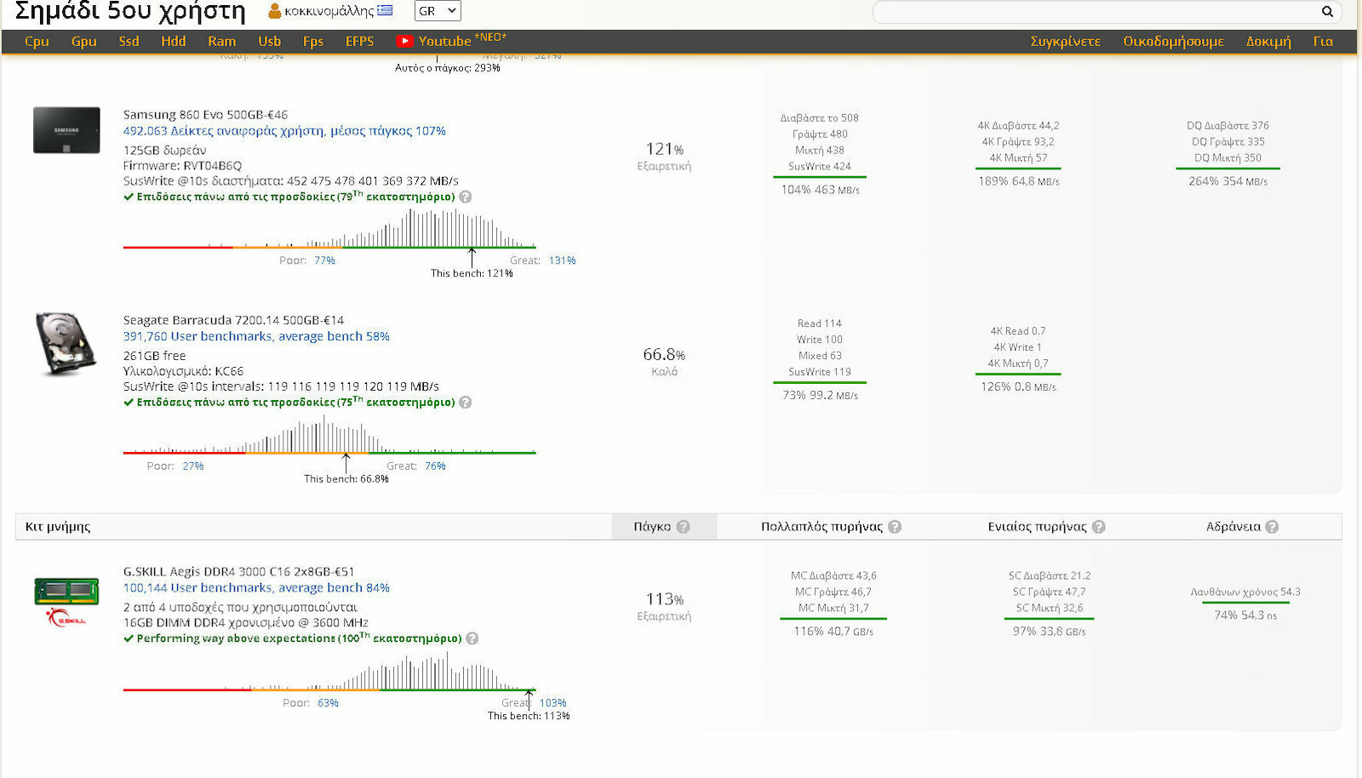Open the κοκκινομάλλης user profile link

point(329,11)
